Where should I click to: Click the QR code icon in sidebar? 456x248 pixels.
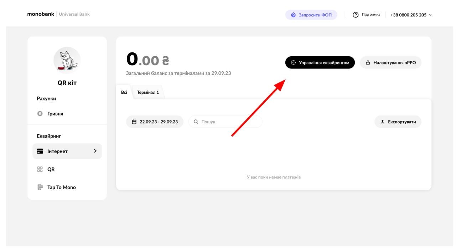click(40, 170)
